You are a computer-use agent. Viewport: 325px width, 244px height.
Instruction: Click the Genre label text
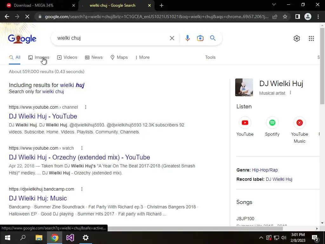[x=243, y=170]
